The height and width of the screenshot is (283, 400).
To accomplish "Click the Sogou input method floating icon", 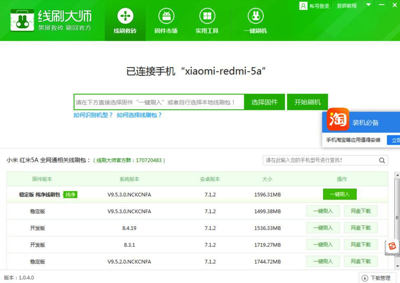I will (x=392, y=246).
